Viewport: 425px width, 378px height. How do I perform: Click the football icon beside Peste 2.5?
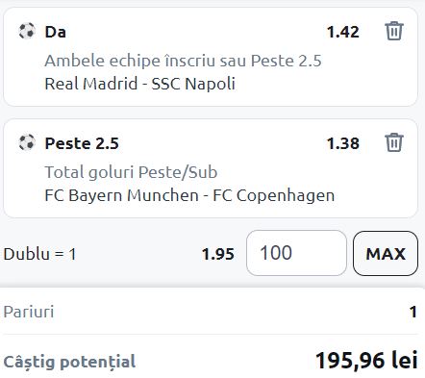point(27,142)
